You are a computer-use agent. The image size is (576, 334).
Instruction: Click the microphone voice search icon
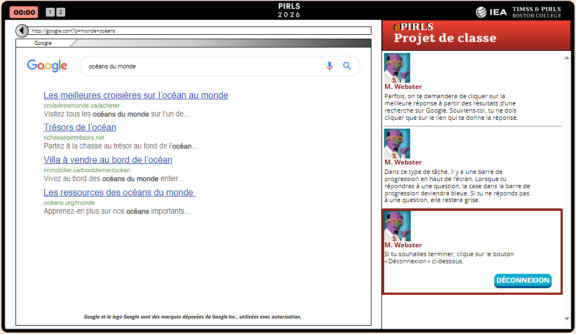coord(329,66)
